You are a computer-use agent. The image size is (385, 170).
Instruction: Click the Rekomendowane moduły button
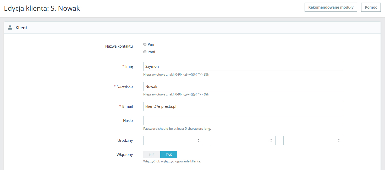[x=331, y=7]
